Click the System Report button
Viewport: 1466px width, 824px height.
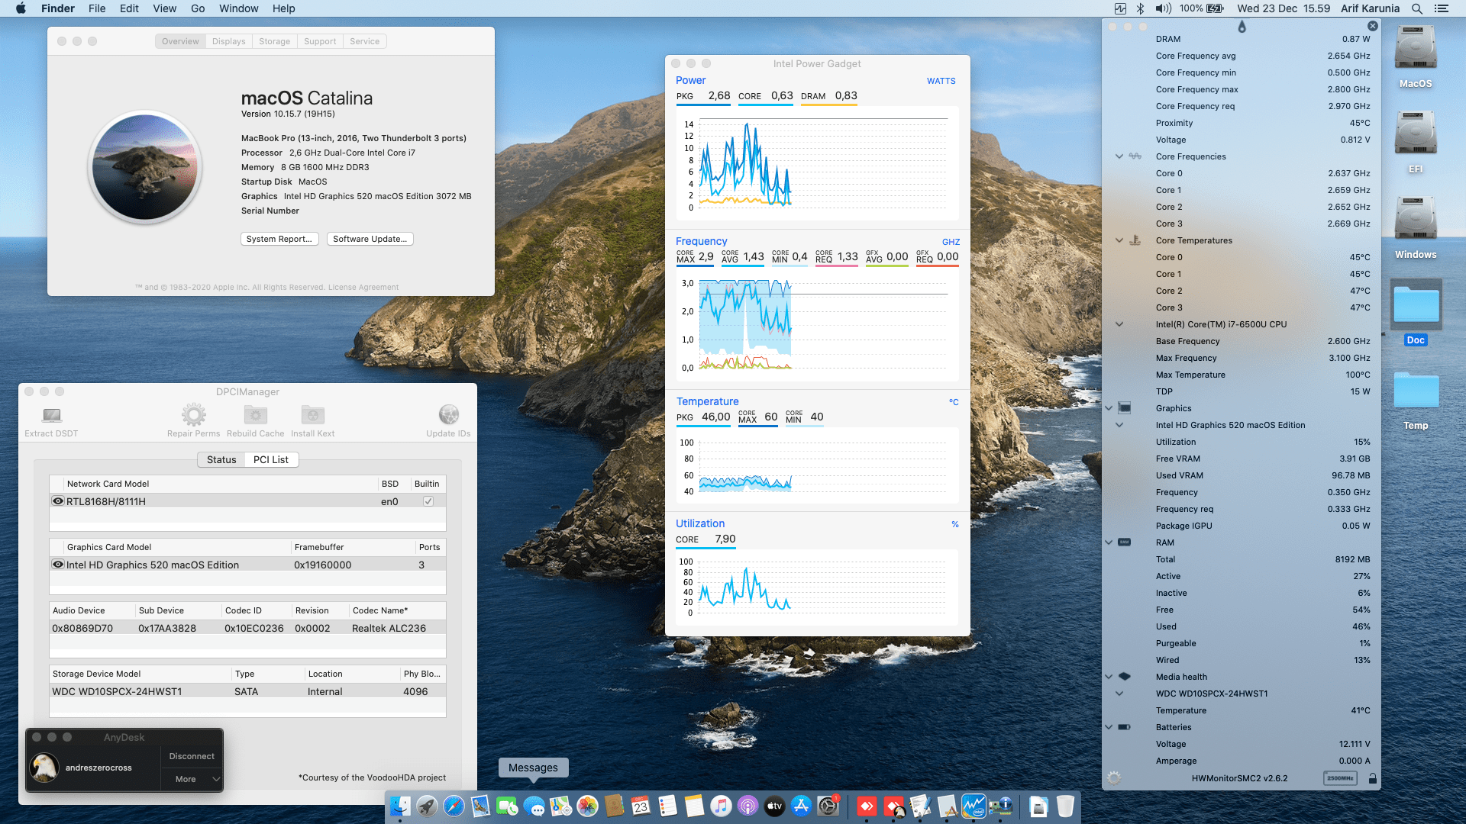tap(279, 239)
